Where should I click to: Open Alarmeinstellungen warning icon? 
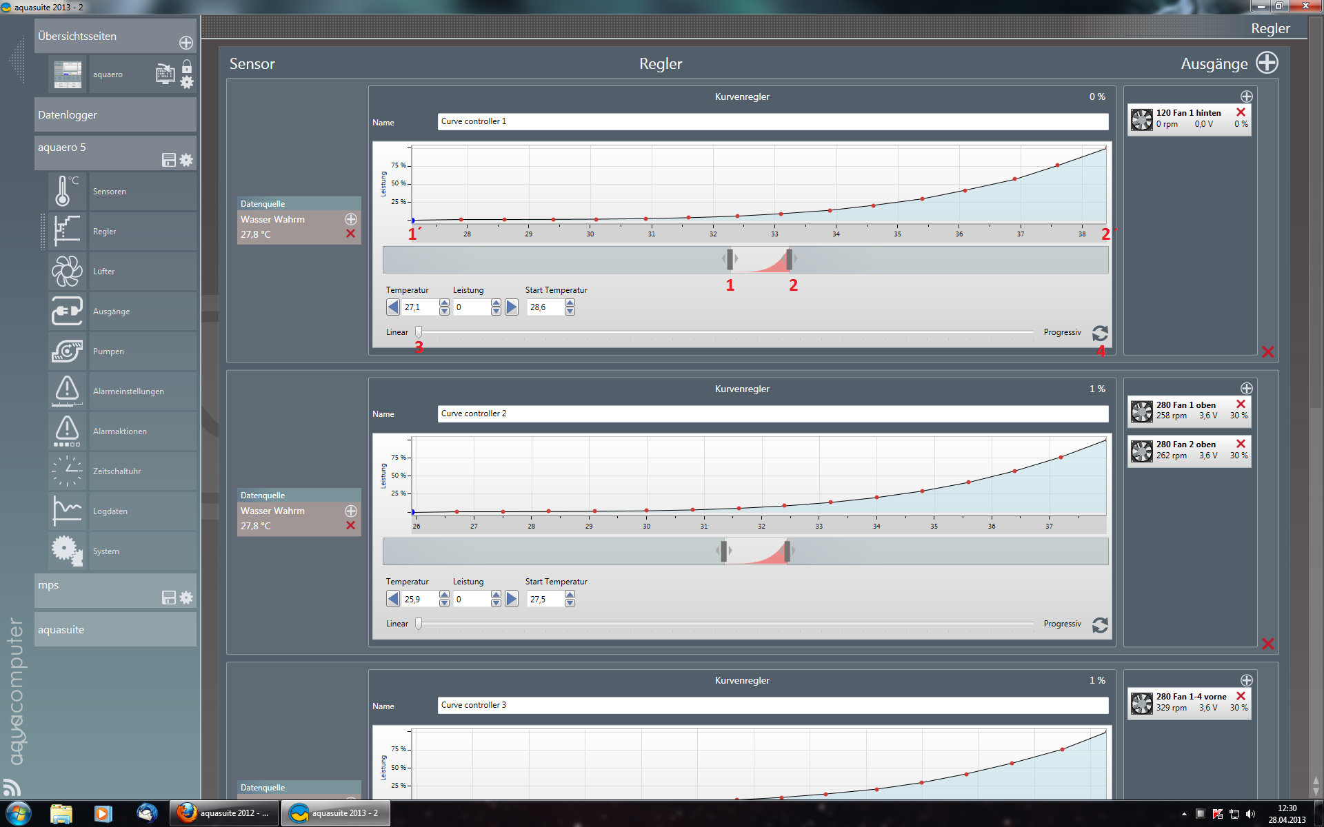(66, 391)
